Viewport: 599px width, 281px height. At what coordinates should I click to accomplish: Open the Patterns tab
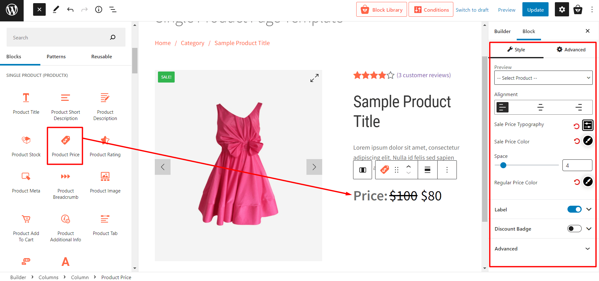pos(56,56)
